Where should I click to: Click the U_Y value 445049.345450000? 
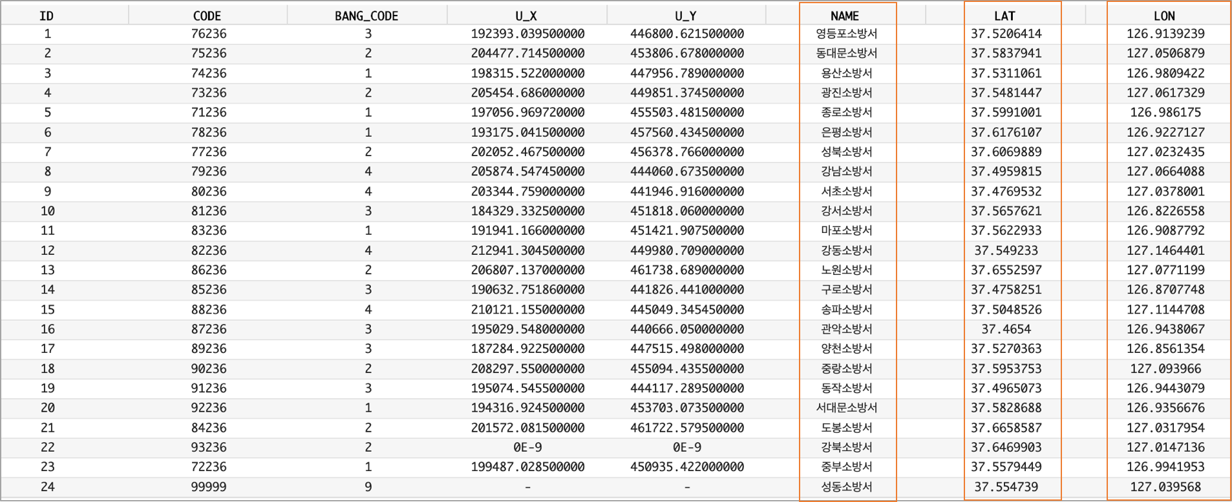(x=687, y=309)
